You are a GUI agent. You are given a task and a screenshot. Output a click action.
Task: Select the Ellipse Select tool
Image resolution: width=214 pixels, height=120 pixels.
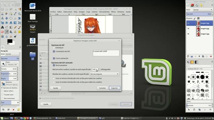click(7, 9)
